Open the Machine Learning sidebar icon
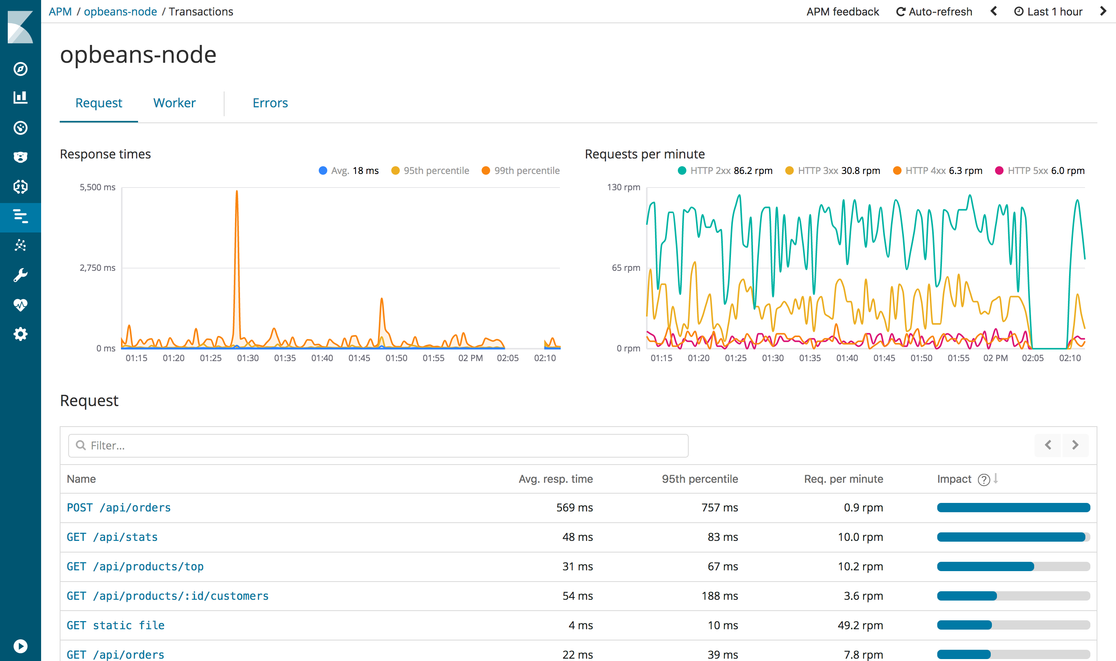Screen dimensions: 1116x661 [x=20, y=186]
